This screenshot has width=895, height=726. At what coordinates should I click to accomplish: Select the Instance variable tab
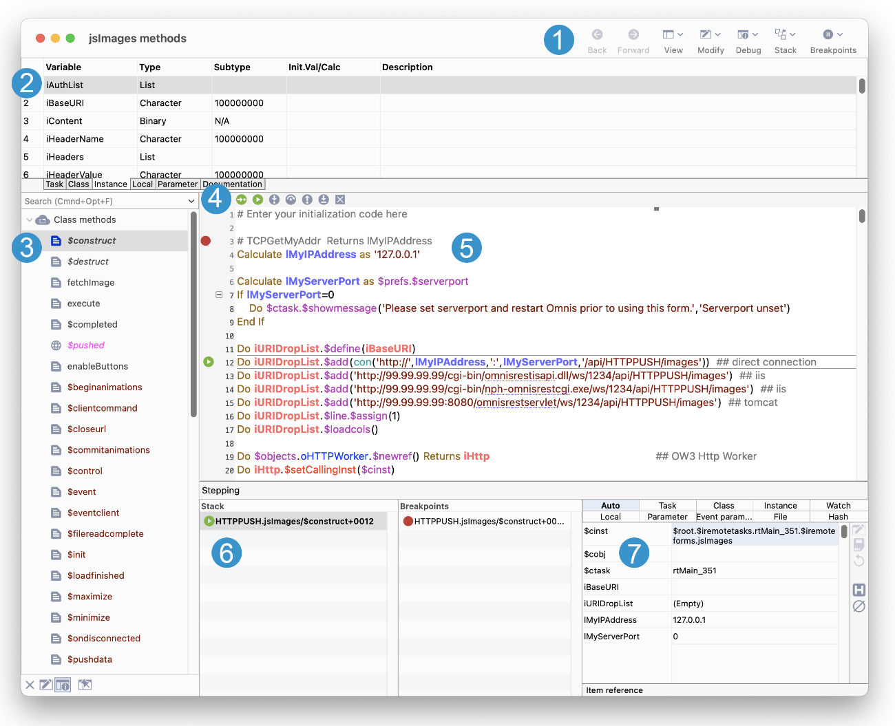click(x=110, y=184)
